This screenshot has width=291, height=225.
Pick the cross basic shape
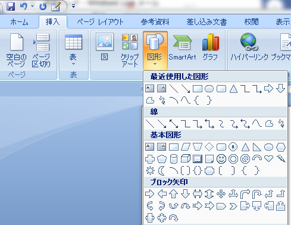point(150,159)
